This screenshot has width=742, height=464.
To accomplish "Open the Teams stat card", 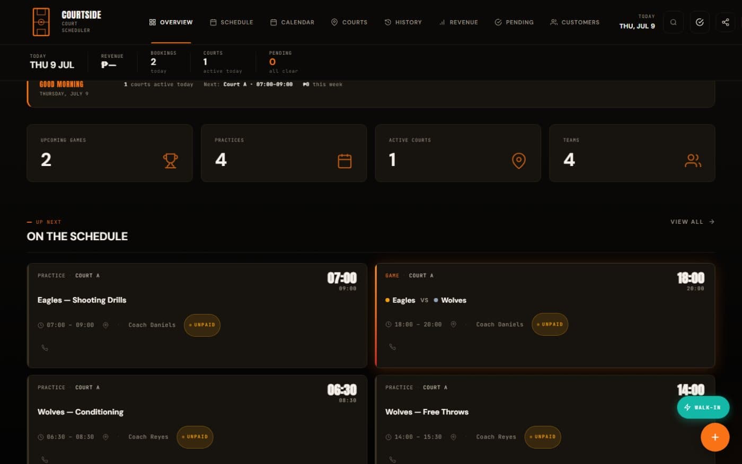I will [632, 153].
